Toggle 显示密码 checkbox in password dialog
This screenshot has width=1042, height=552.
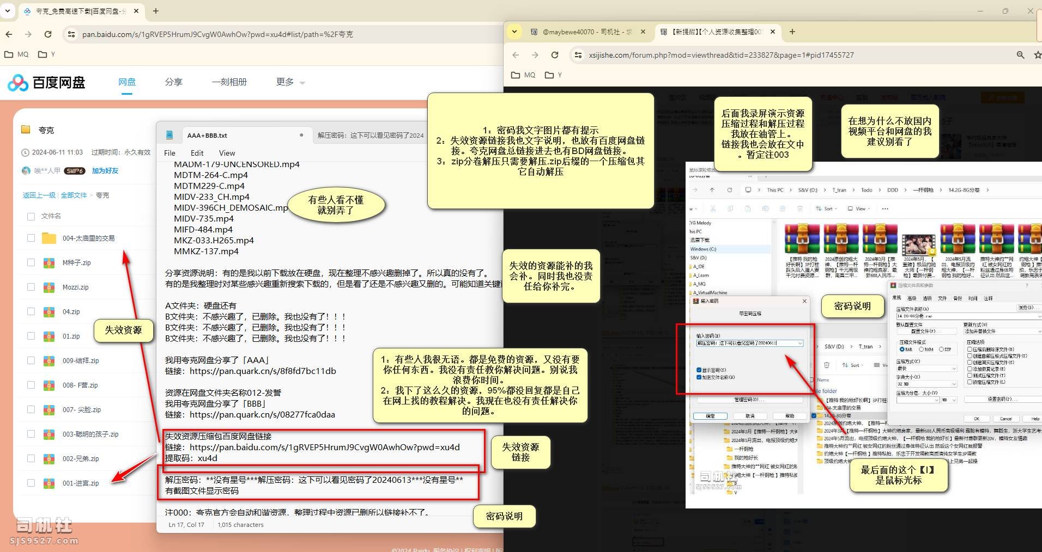[x=699, y=370]
